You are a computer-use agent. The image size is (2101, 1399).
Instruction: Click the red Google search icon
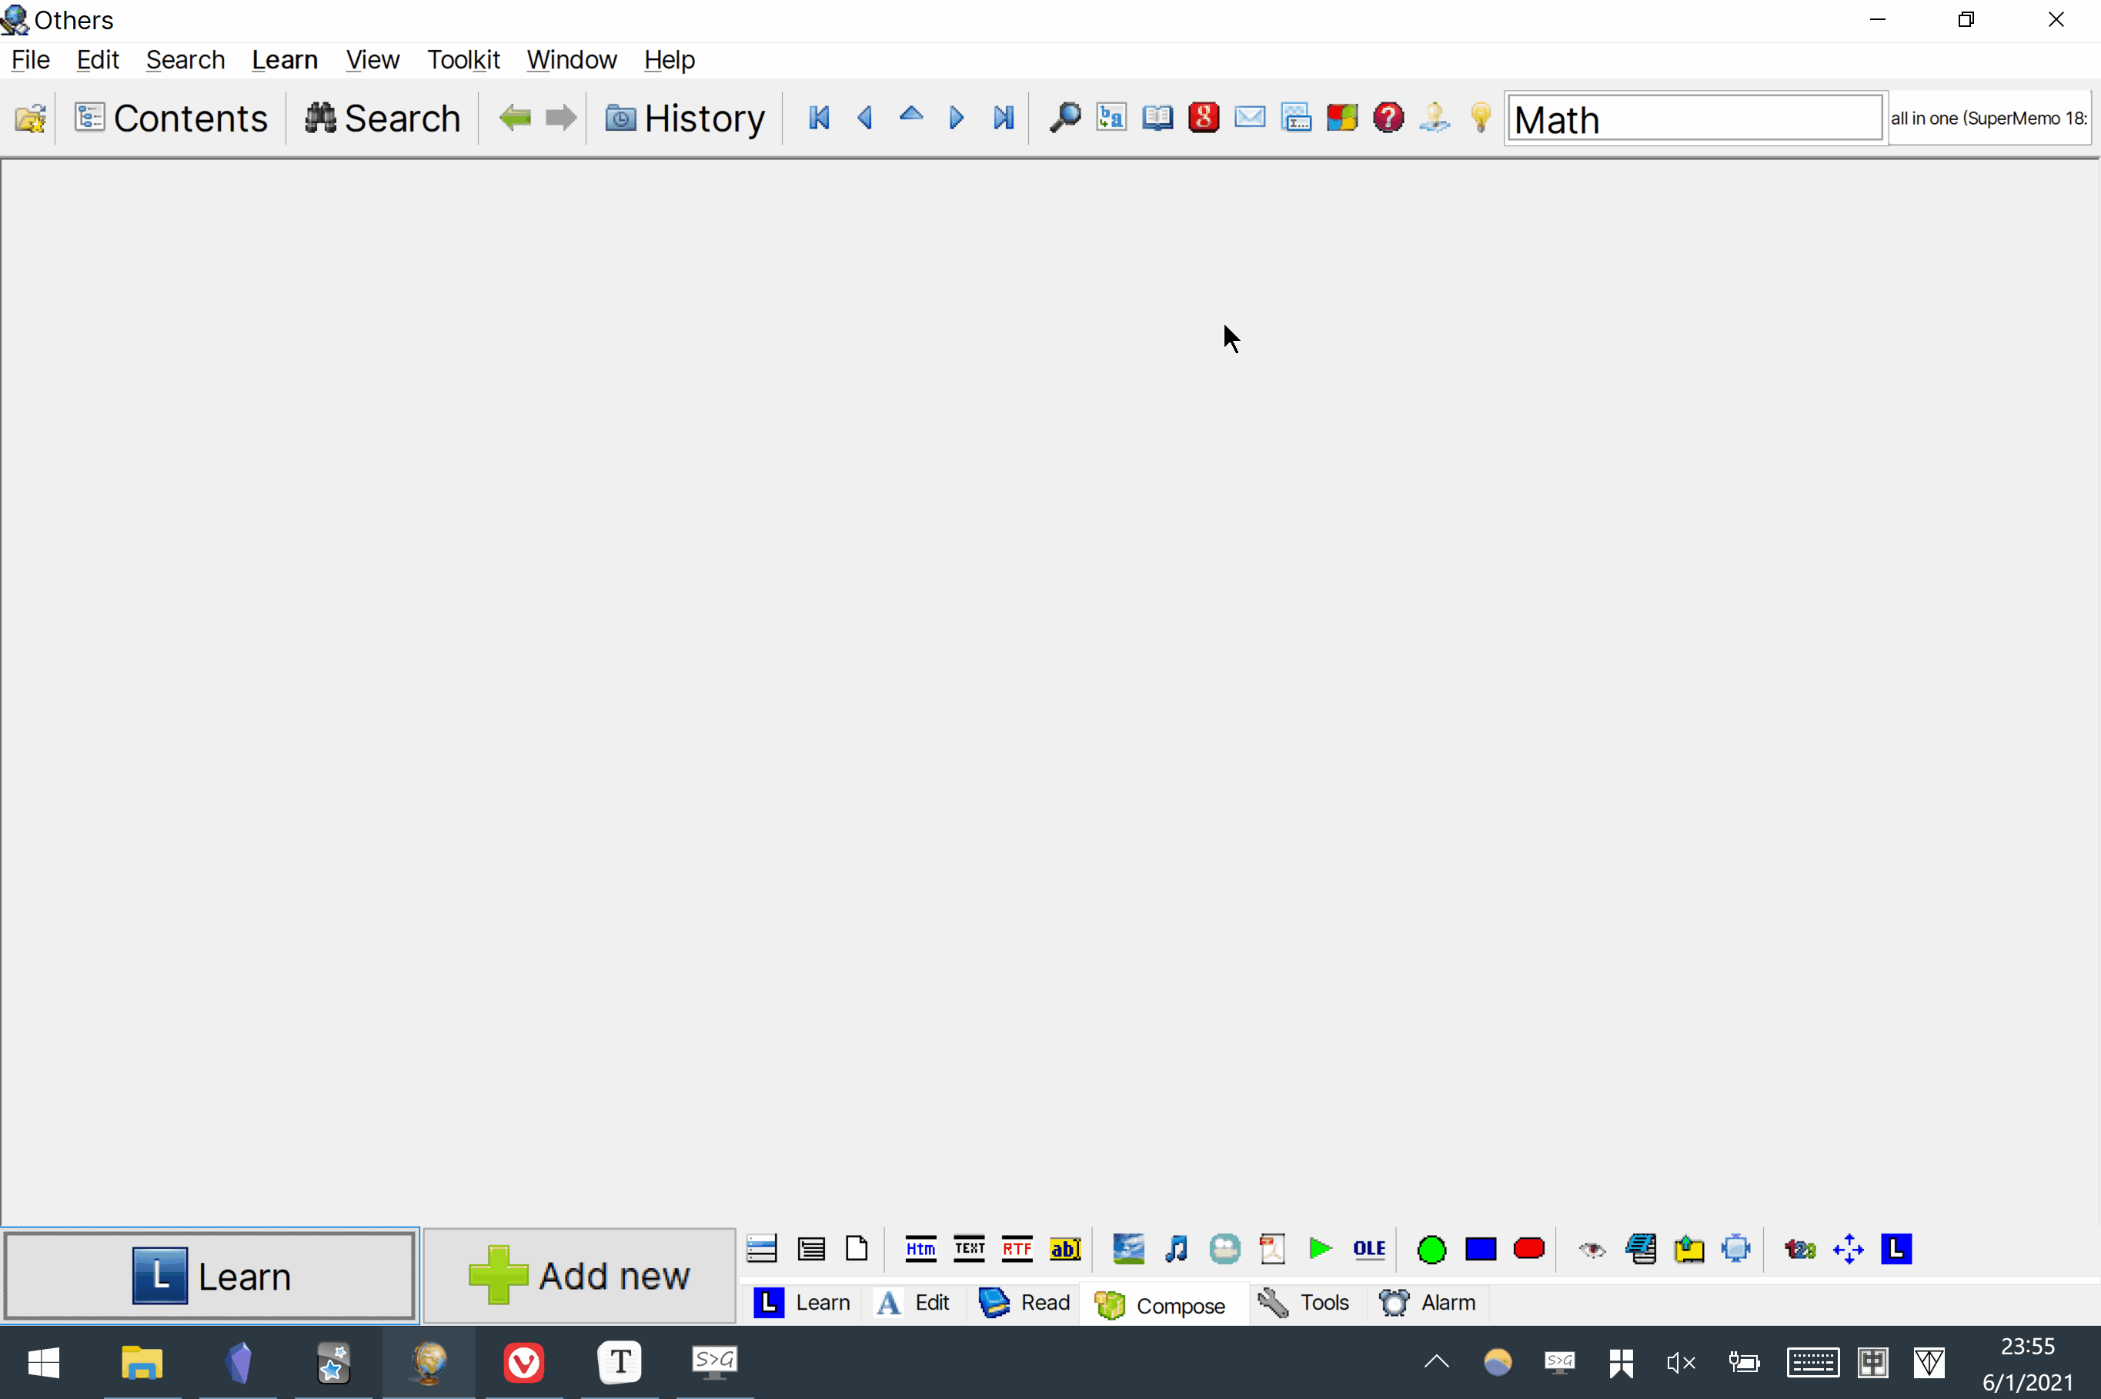pos(1204,118)
